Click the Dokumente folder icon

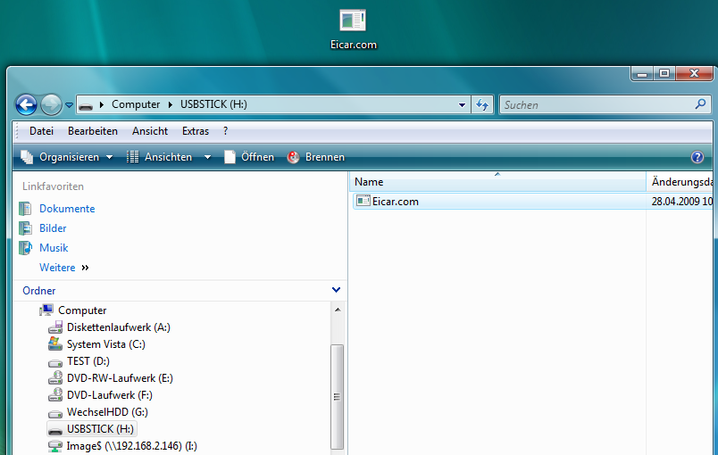point(25,209)
